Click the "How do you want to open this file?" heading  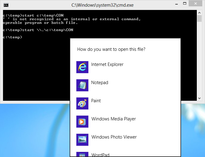pyautogui.click(x=111, y=49)
